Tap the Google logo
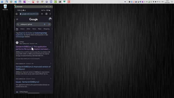This screenshot has width=174, height=98. click(33, 19)
